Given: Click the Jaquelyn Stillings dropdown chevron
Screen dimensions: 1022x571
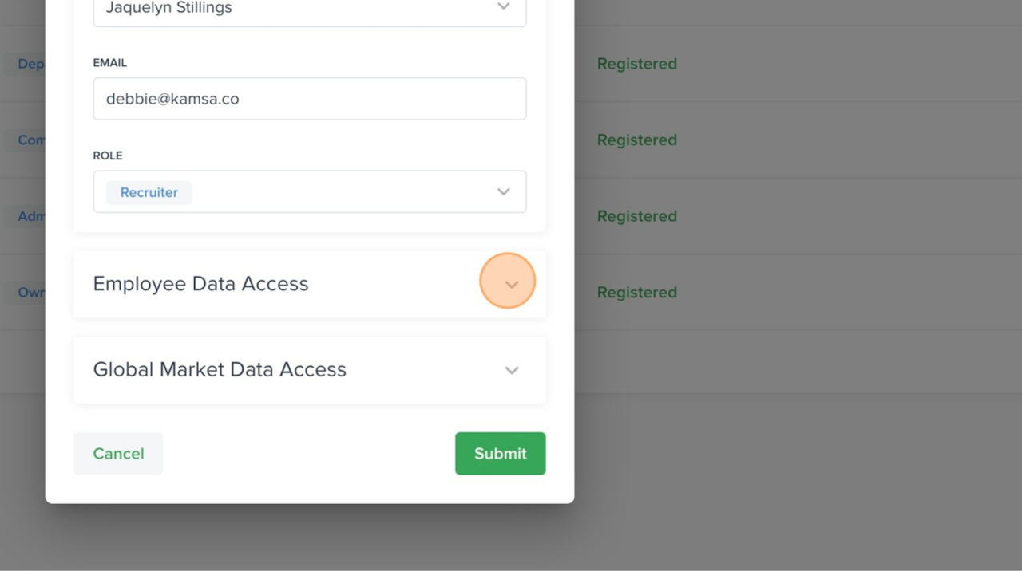Looking at the screenshot, I should coord(503,7).
